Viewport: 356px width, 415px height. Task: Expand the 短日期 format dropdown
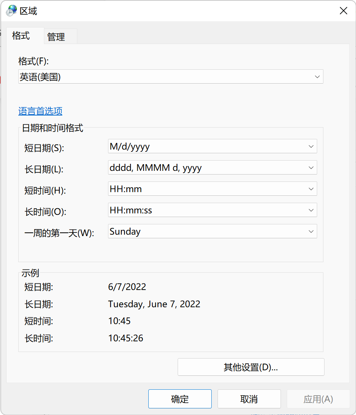pos(212,146)
